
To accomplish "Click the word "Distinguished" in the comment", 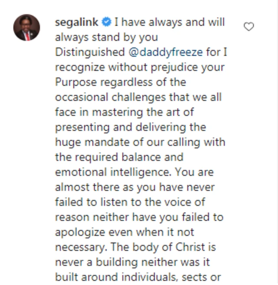I will tap(89, 52).
